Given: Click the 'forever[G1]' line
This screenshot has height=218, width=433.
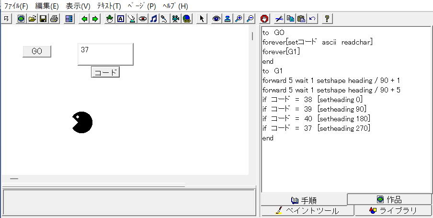Looking at the screenshot, I should [x=281, y=52].
